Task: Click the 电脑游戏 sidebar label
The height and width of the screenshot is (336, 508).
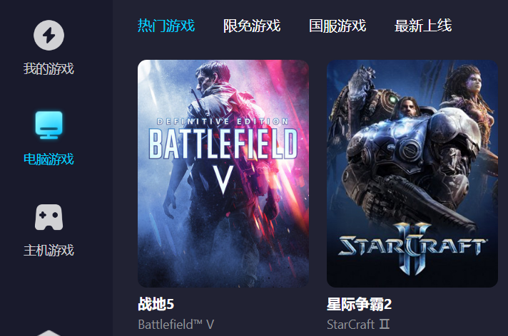Action: [49, 159]
